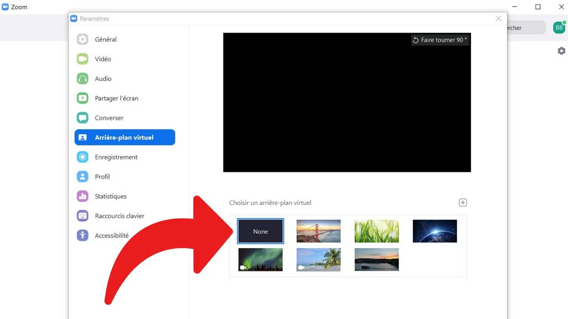This screenshot has height=319, width=568.
Task: Open the Converser chat bubble icon
Action: [x=82, y=118]
